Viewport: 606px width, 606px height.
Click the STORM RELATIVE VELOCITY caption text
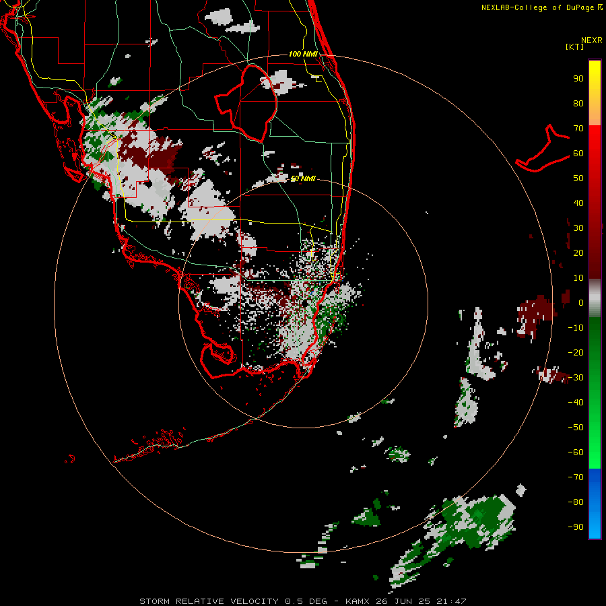click(x=209, y=601)
